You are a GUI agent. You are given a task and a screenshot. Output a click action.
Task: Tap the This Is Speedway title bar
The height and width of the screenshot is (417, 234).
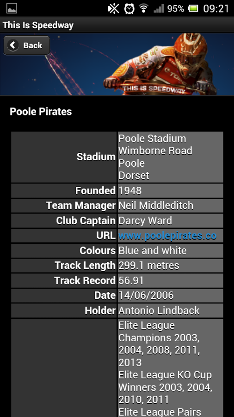[117, 25]
